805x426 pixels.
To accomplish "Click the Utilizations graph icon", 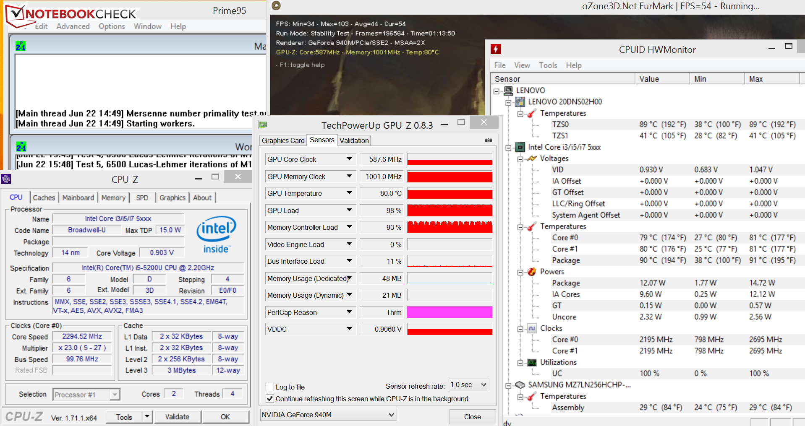I will click(x=532, y=362).
